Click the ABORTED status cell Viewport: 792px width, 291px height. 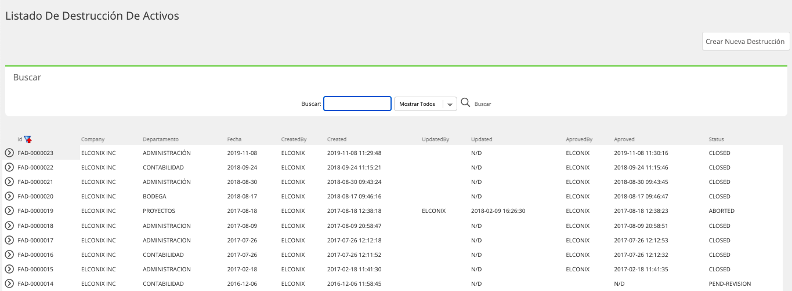[722, 211]
